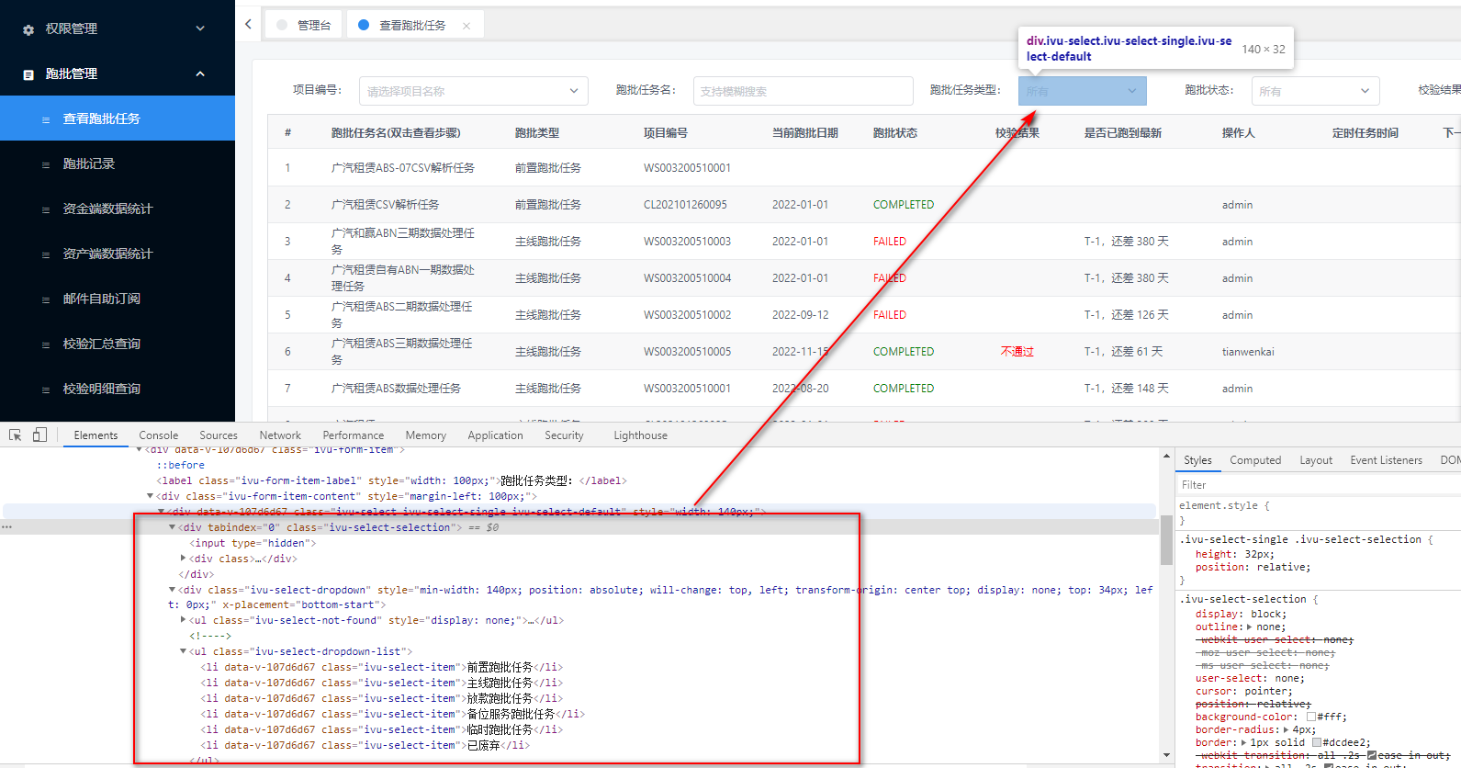
Task: Click the 不通过 validation result cell
Action: [1017, 352]
